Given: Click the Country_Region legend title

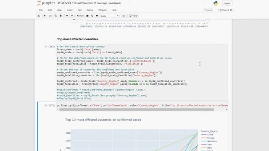Looking at the screenshot, I should click(209, 131).
